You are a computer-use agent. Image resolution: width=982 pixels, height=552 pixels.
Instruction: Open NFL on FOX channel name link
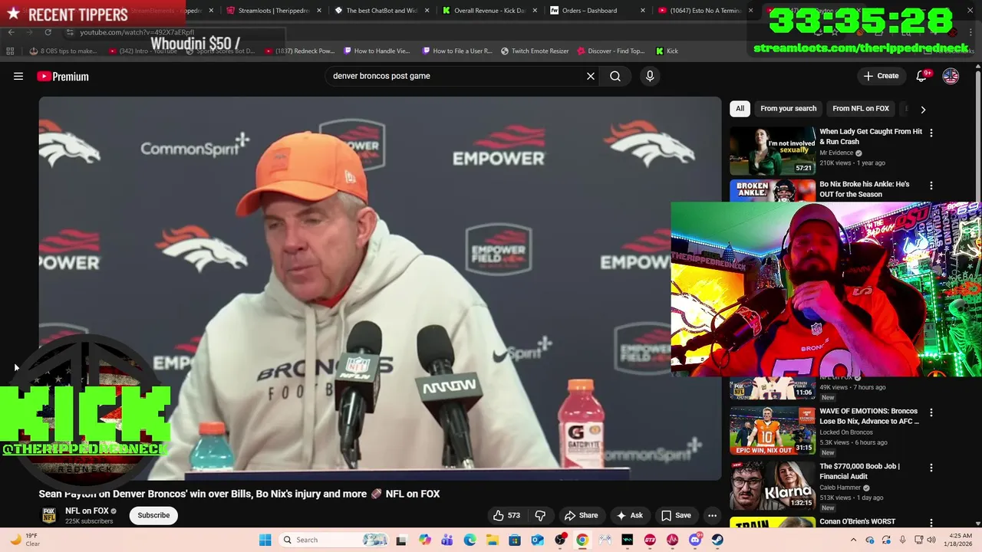coord(87,511)
